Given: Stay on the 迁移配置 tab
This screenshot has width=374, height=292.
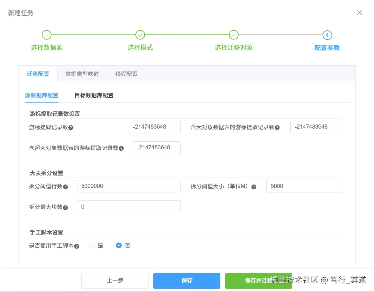Looking at the screenshot, I should click(x=38, y=73).
